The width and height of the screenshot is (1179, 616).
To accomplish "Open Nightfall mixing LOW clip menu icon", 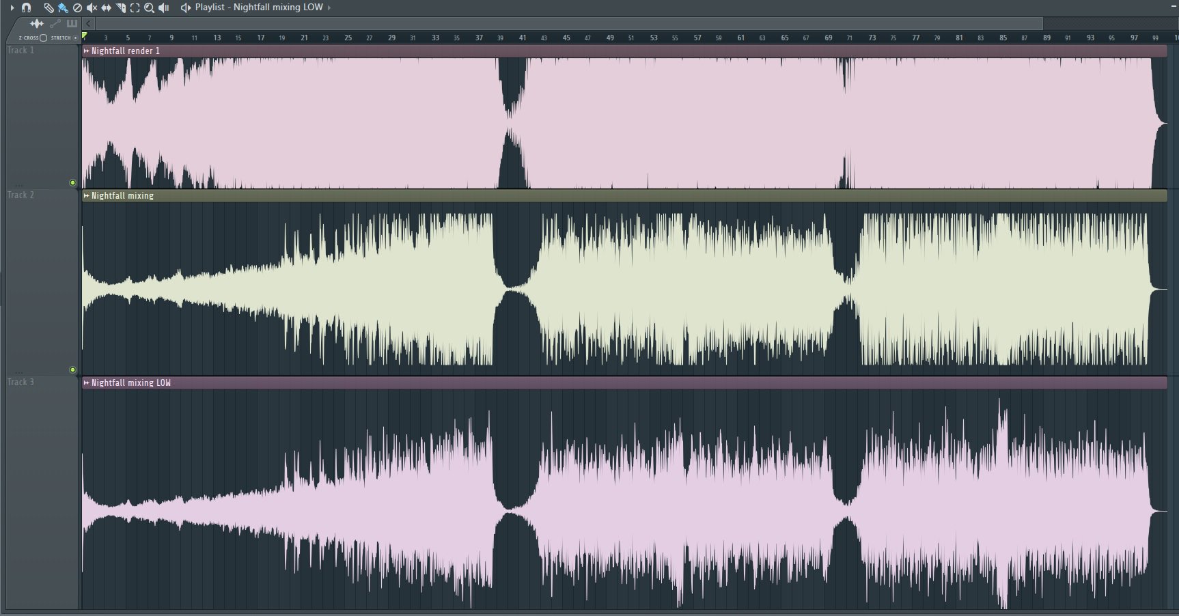I will (87, 383).
